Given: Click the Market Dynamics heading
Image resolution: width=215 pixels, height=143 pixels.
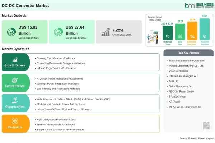Looking at the screenshot, I should [x=15, y=49].
